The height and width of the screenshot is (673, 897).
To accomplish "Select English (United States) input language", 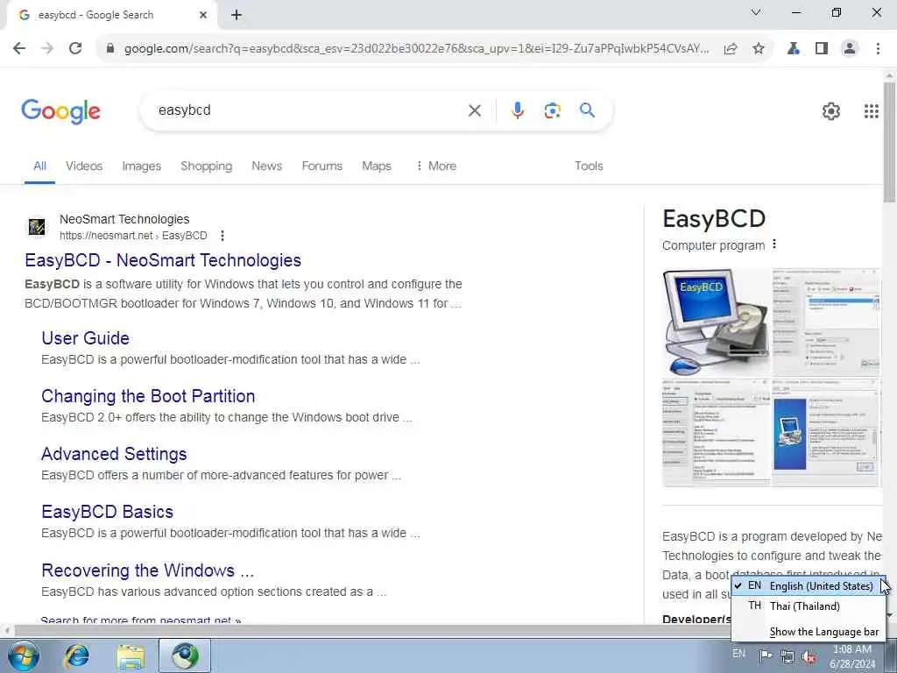I will coord(809,586).
